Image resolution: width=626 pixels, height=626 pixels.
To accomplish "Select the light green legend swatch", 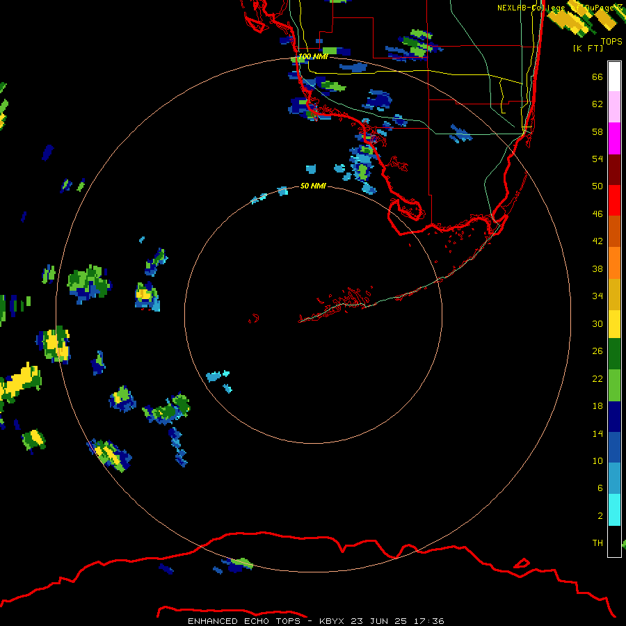I will click(614, 385).
